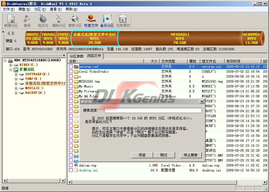This screenshot has height=192, width=269.
Task: Expand the WINXP (C:) tree node
Action: [x=11, y=65]
